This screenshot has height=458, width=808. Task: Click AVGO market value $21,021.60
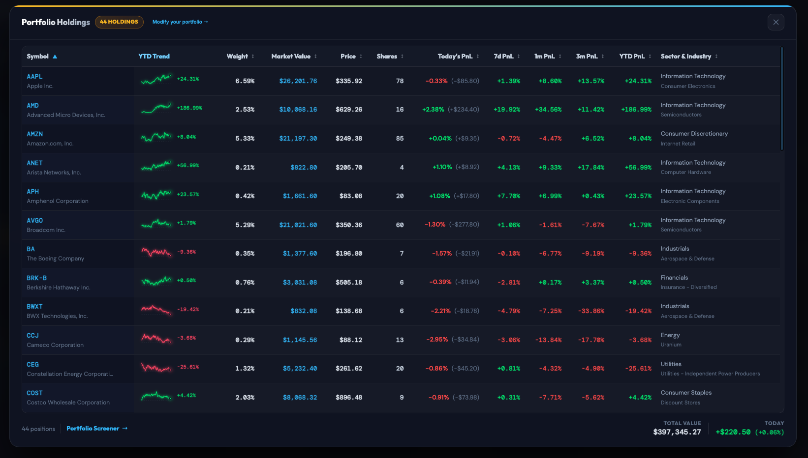tap(298, 225)
